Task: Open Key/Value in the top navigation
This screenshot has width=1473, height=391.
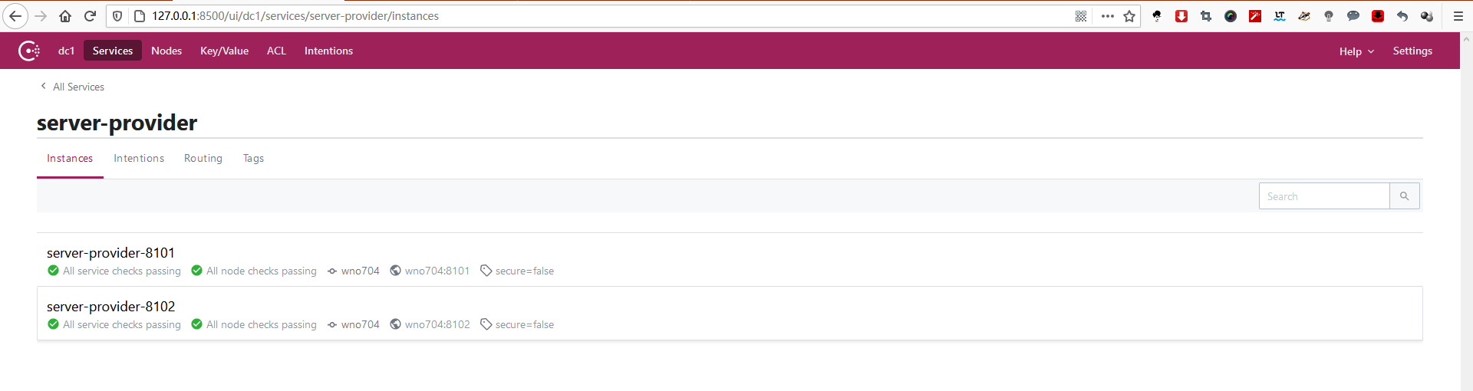Action: pos(224,51)
